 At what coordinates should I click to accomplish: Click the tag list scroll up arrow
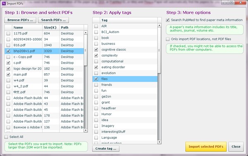(159, 25)
